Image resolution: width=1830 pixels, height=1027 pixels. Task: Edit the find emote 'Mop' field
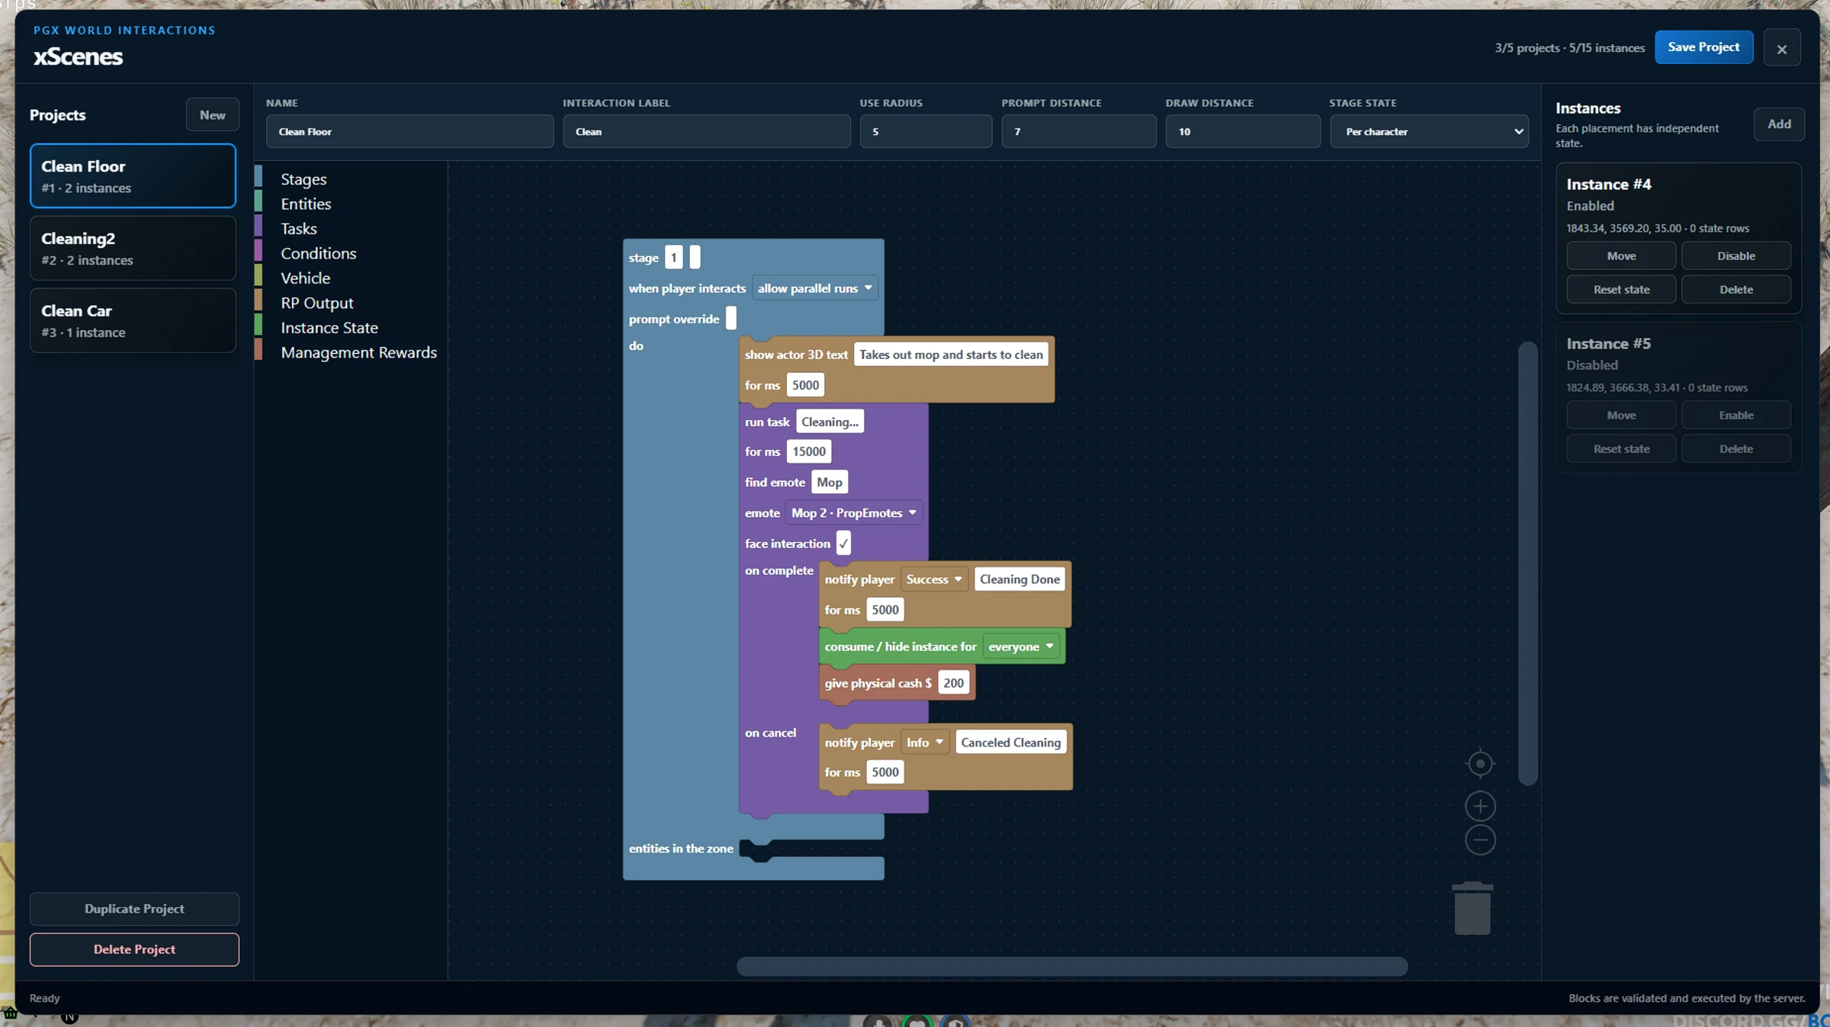click(x=829, y=482)
